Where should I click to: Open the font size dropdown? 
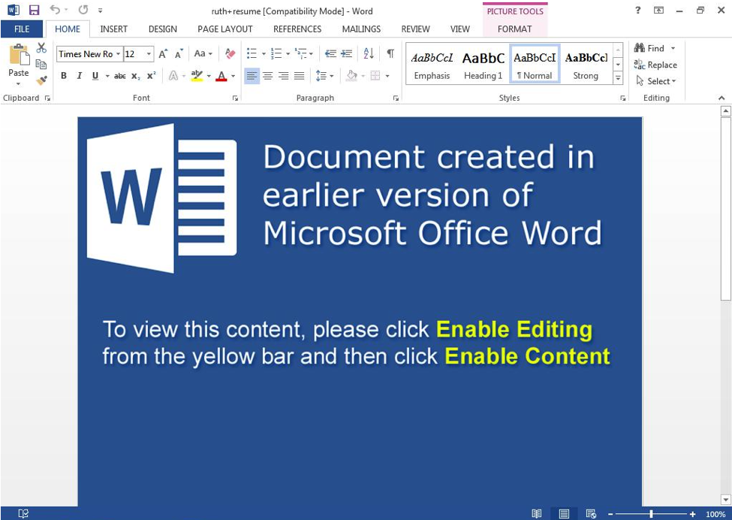[149, 54]
